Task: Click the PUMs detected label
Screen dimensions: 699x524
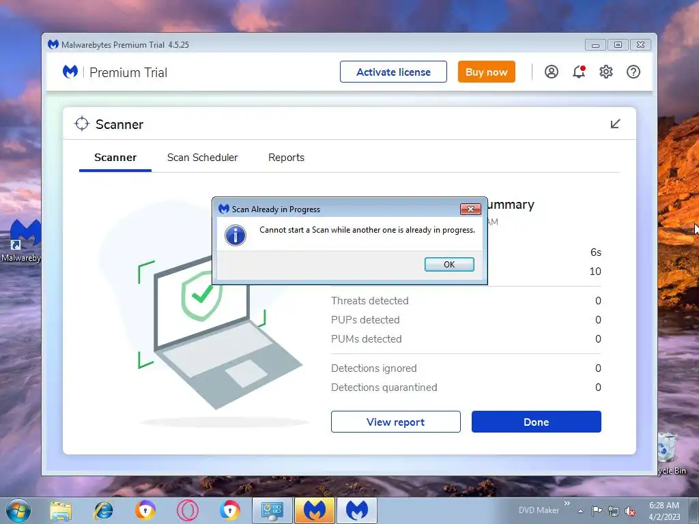Action: pyautogui.click(x=366, y=339)
